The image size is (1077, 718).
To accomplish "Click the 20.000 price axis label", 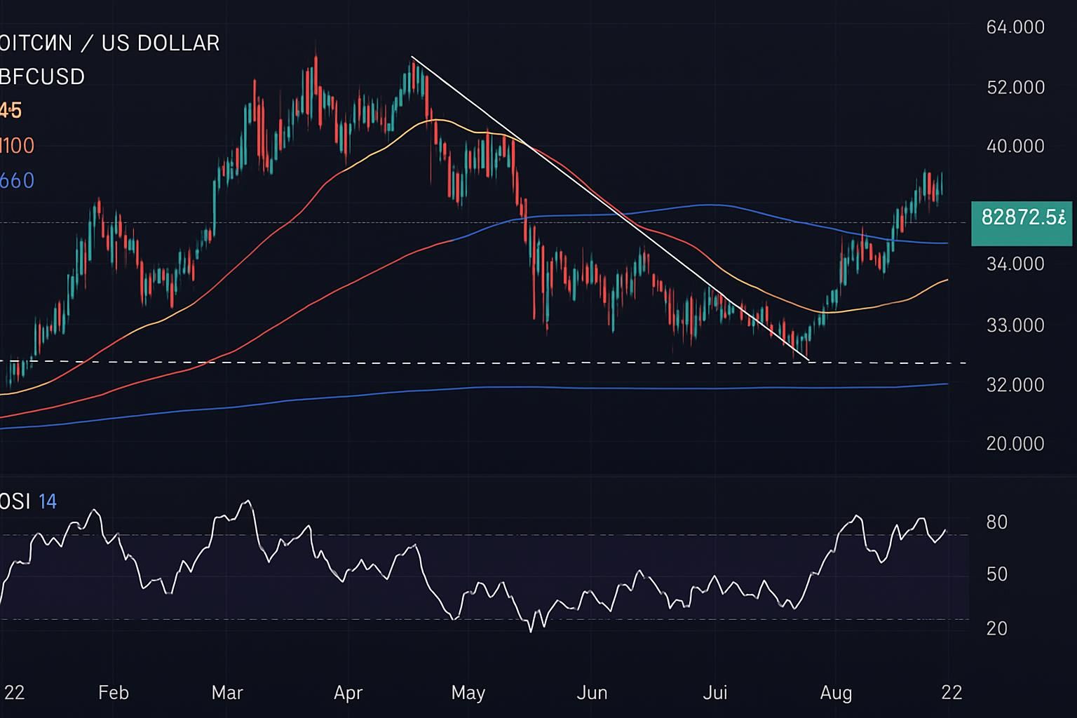I will 1015,444.
